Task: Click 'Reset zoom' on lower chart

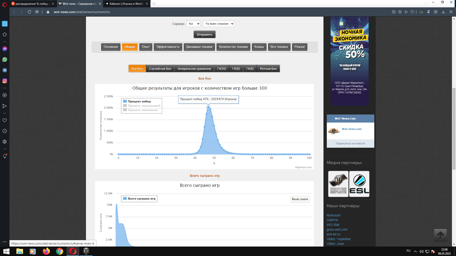Action: 300,199
